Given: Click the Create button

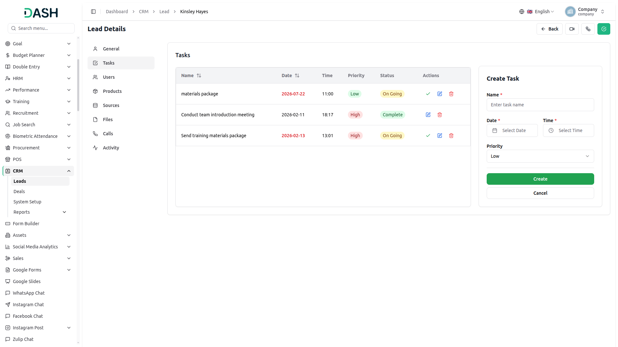Looking at the screenshot, I should 540,179.
